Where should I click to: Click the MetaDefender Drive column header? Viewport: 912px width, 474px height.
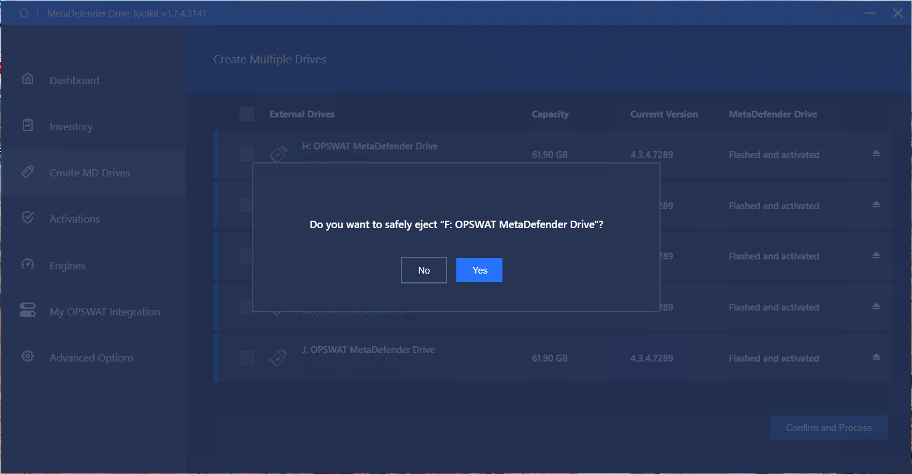click(x=773, y=114)
